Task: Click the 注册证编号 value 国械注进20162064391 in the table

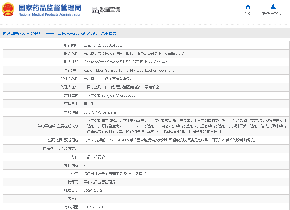Action: [x=102, y=45]
